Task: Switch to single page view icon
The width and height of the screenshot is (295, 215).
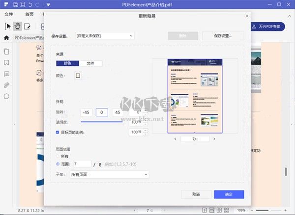Action: tap(205, 210)
